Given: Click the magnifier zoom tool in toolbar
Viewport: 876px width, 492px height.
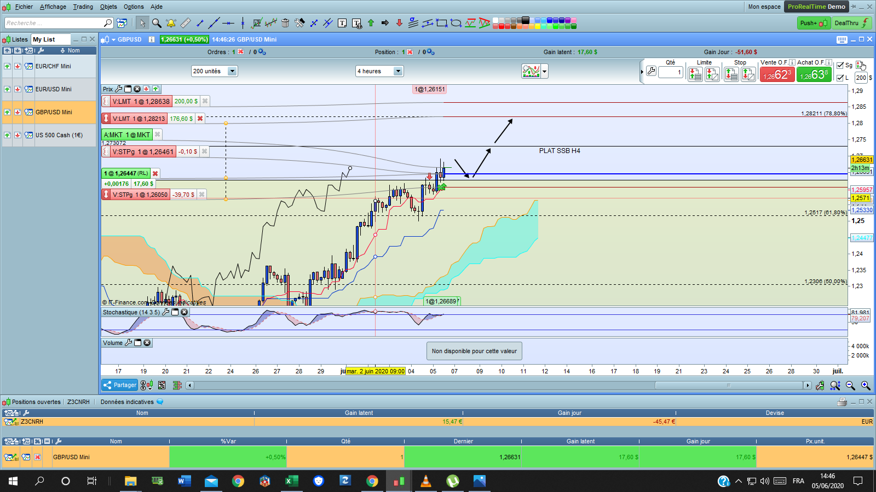Looking at the screenshot, I should [x=157, y=23].
